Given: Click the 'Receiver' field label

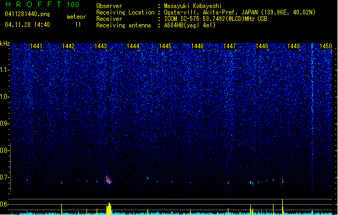Looking at the screenshot, I should tap(109, 19).
